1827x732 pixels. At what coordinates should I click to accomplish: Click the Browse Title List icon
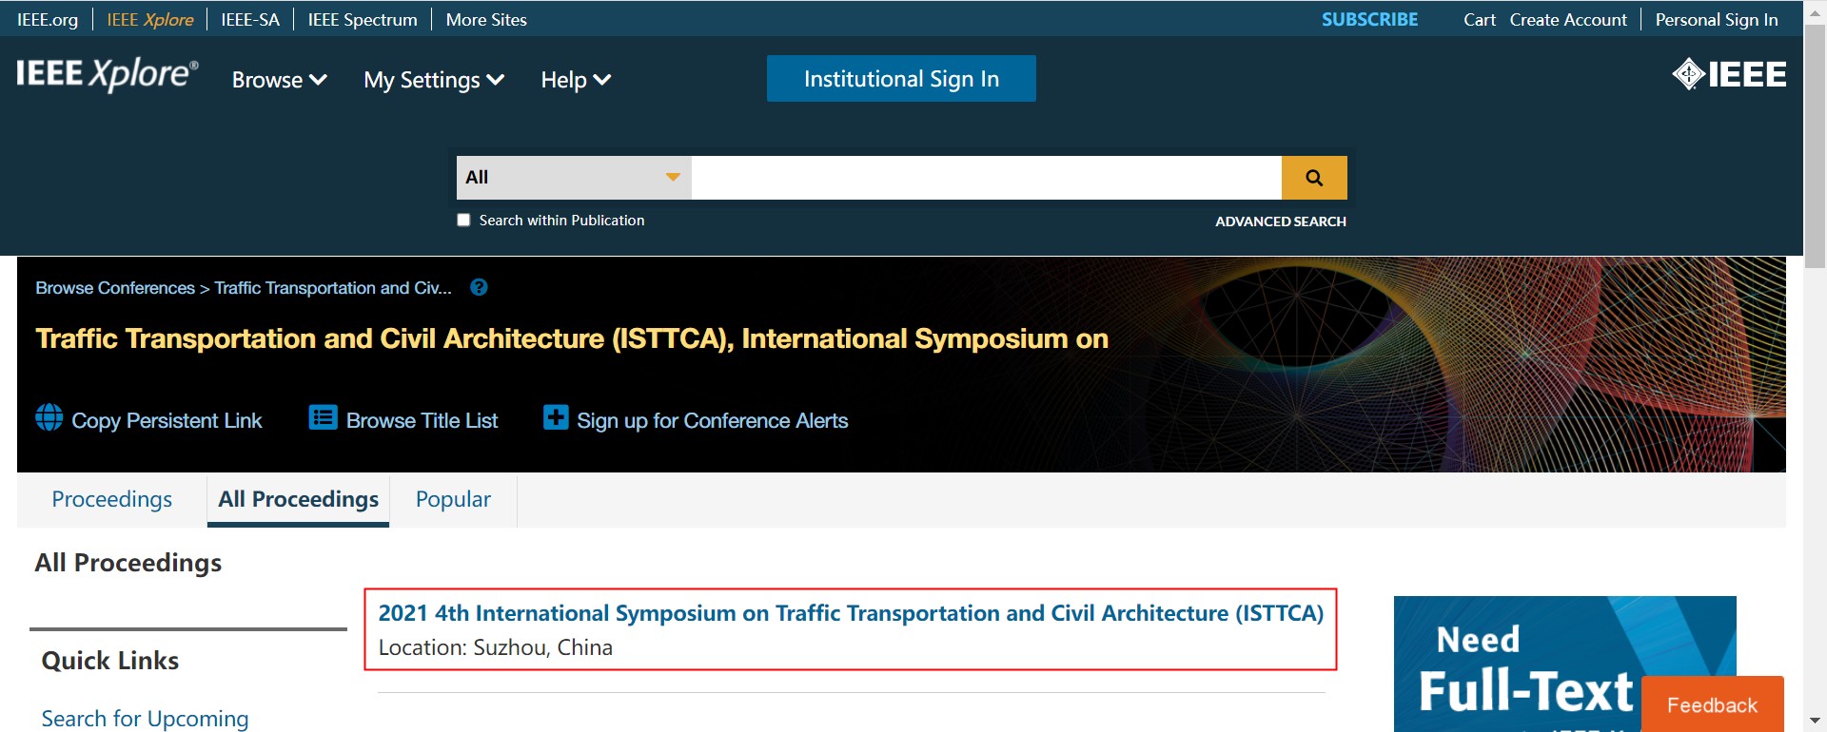[x=323, y=417]
